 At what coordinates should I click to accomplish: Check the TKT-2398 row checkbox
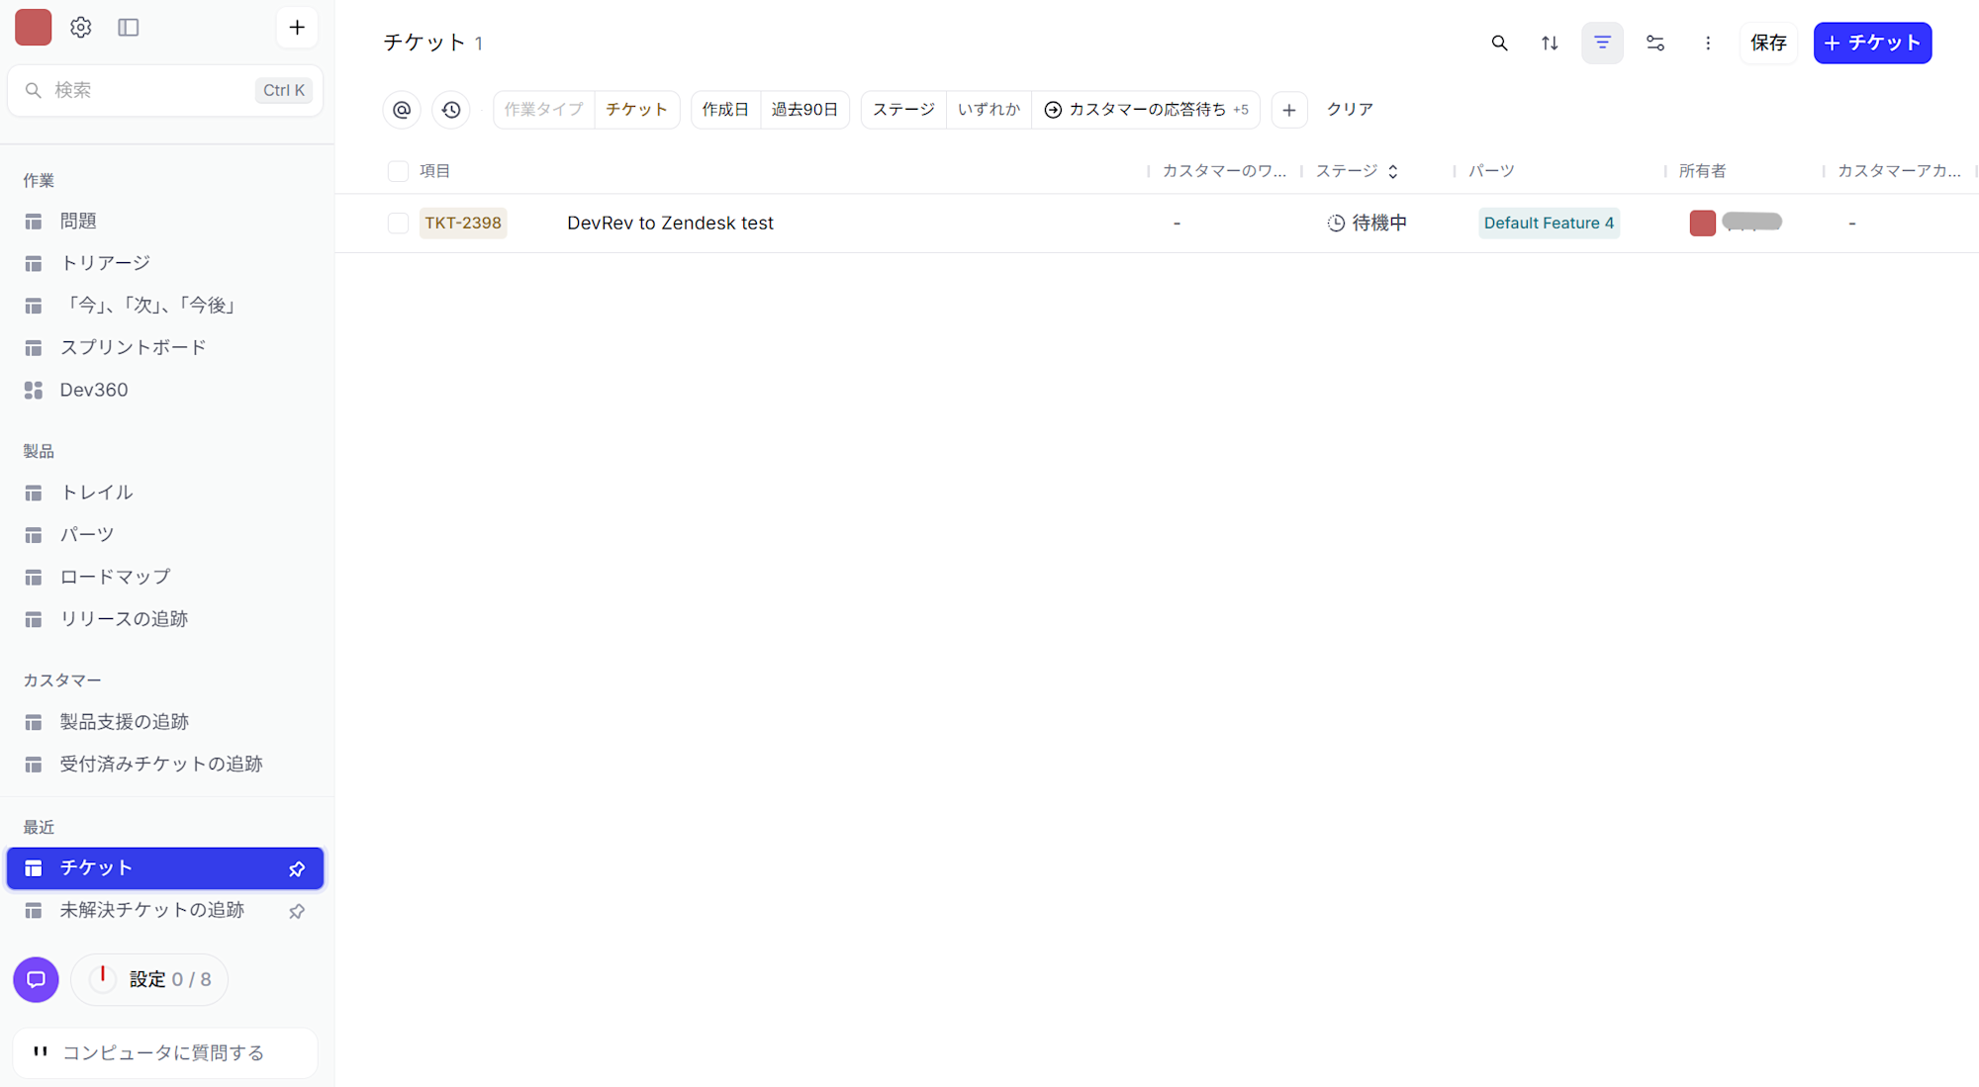(398, 223)
